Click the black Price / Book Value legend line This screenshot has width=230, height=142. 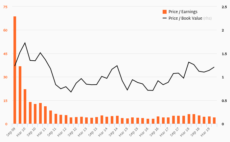point(165,18)
